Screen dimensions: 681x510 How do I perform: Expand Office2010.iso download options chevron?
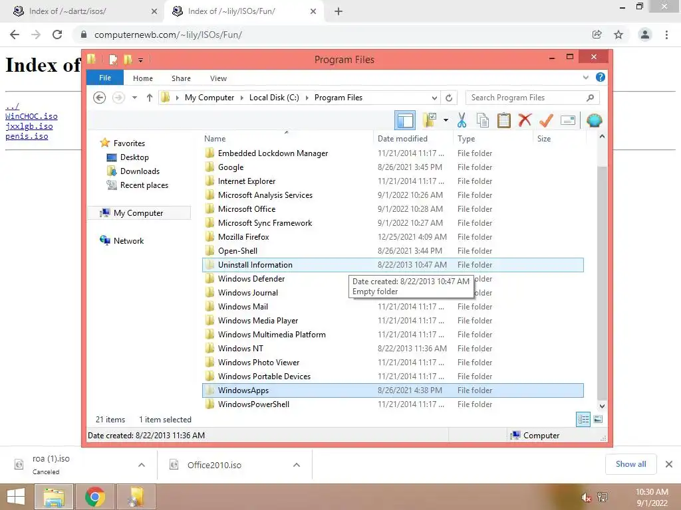click(297, 465)
